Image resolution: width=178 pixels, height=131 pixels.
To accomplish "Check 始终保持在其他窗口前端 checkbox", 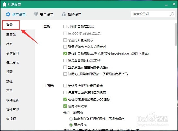I will coord(65,86).
